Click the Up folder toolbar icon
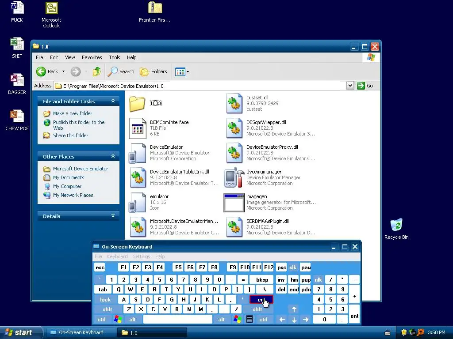 pyautogui.click(x=97, y=72)
